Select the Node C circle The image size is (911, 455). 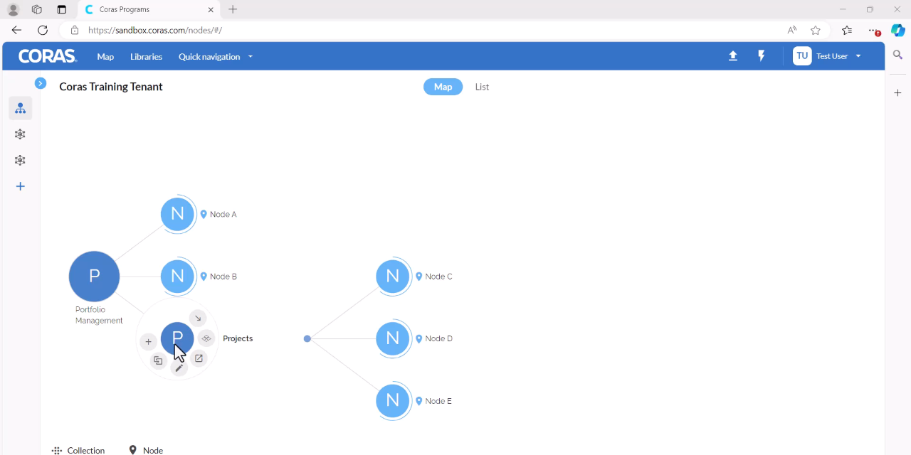(x=393, y=277)
